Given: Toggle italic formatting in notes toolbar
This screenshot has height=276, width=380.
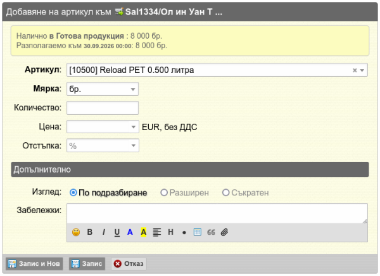Looking at the screenshot, I should [103, 232].
